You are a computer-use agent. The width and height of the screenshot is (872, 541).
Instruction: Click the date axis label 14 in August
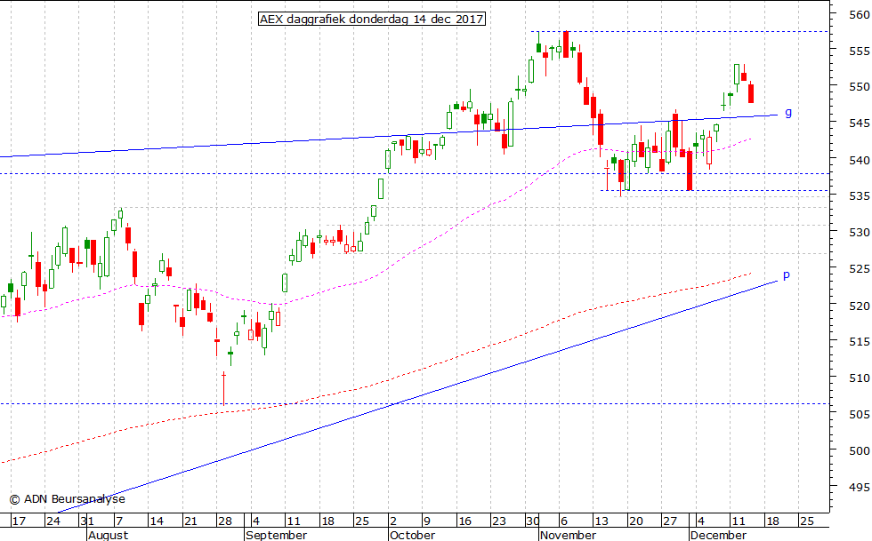[x=157, y=521]
